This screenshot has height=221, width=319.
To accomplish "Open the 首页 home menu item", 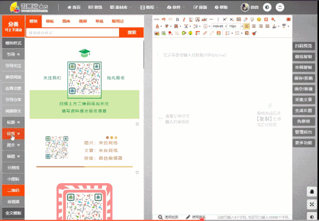I will [74, 7].
